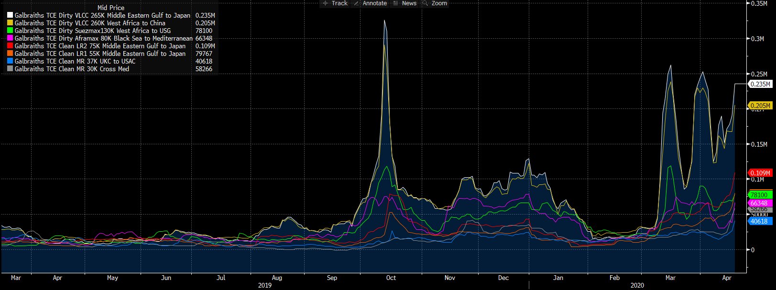776x290 pixels.
Task: Select legend entry Dirty Suezmax130K West Africa to USG
Action: point(93,31)
